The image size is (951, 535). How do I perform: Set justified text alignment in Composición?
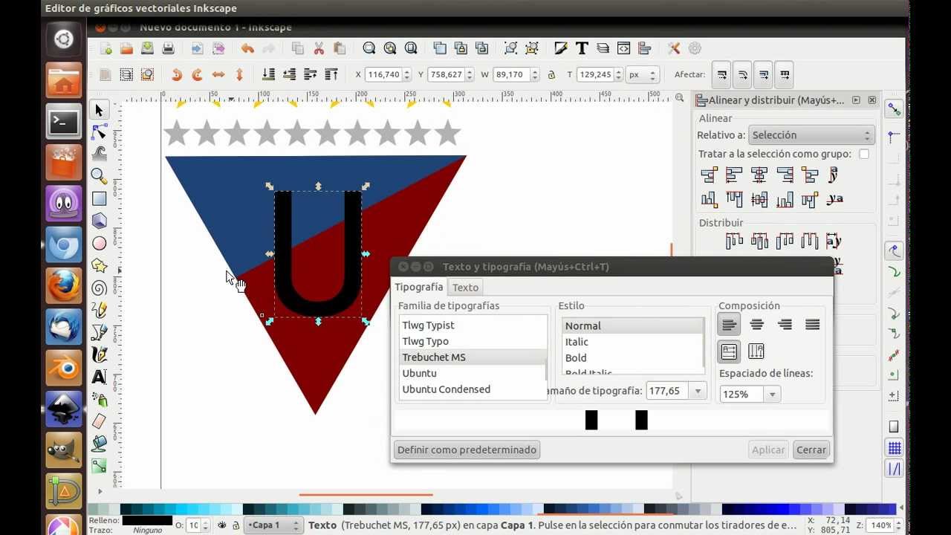tap(813, 324)
